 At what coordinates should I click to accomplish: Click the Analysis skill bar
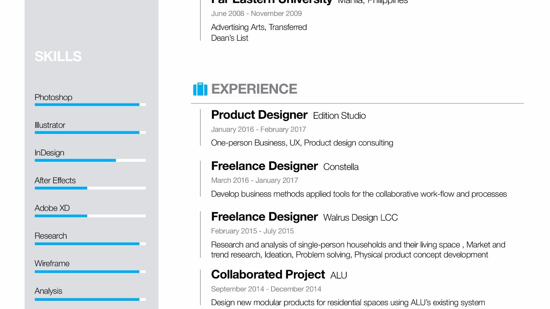tap(90, 299)
